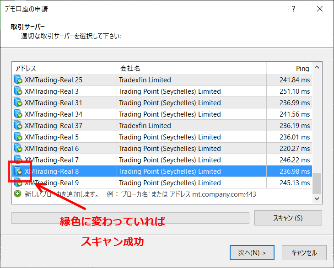
Task: Click the server icon beside XMTrading-Real 5
Action: click(18, 137)
